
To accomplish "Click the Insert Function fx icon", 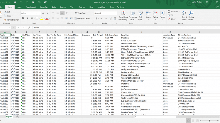I will (29, 28).
